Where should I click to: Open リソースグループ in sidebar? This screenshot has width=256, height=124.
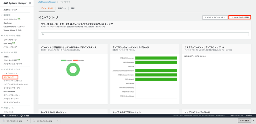pos(10,40)
